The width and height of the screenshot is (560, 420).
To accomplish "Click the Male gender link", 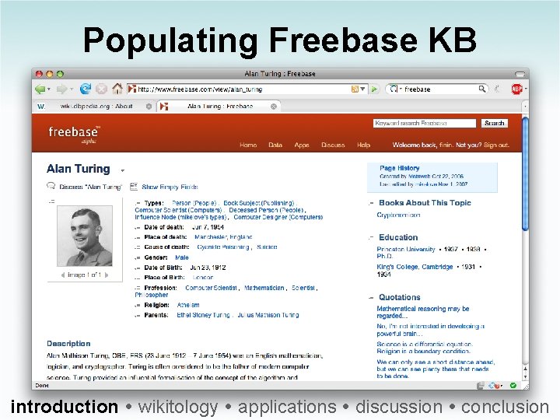I will pyautogui.click(x=182, y=257).
